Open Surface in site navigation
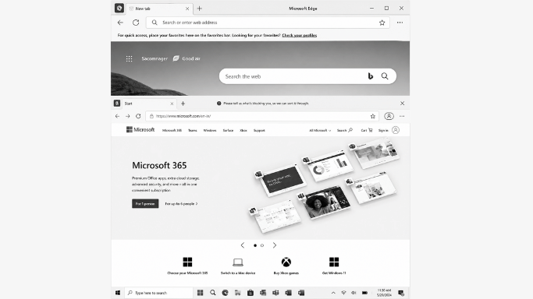Image resolution: width=533 pixels, height=299 pixels. [228, 131]
